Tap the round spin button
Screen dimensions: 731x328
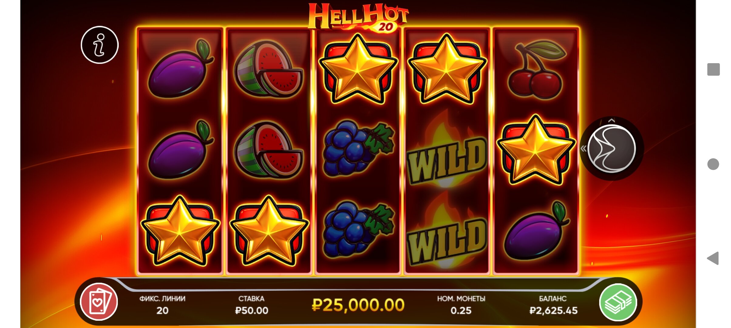[x=611, y=149]
